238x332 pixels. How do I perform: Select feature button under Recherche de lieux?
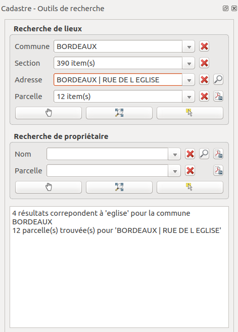190,113
